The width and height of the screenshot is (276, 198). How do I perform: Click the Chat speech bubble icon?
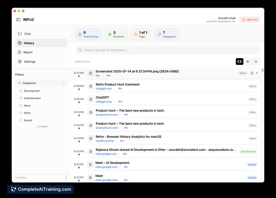click(x=20, y=34)
